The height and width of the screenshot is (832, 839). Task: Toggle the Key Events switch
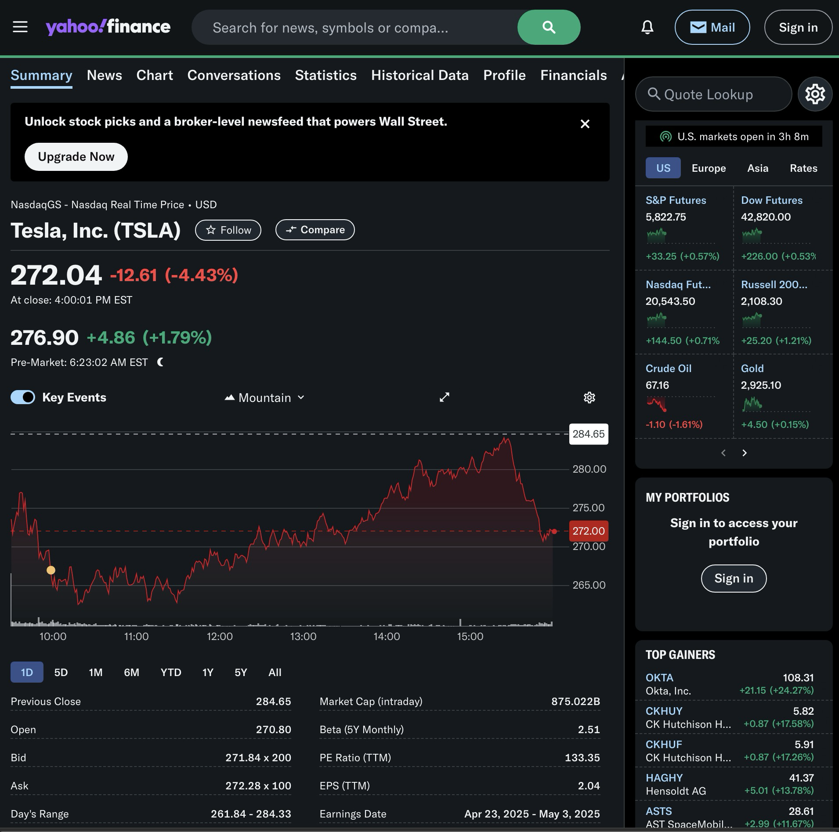[23, 397]
